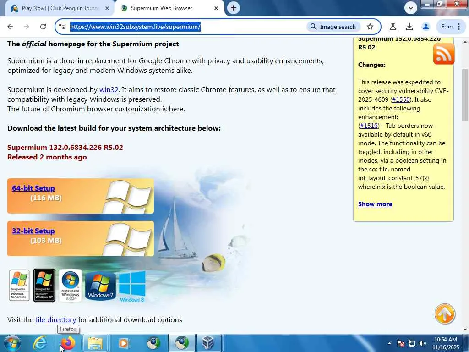The width and height of the screenshot is (469, 352).
Task: Open a new tab with the plus button
Action: [x=233, y=8]
